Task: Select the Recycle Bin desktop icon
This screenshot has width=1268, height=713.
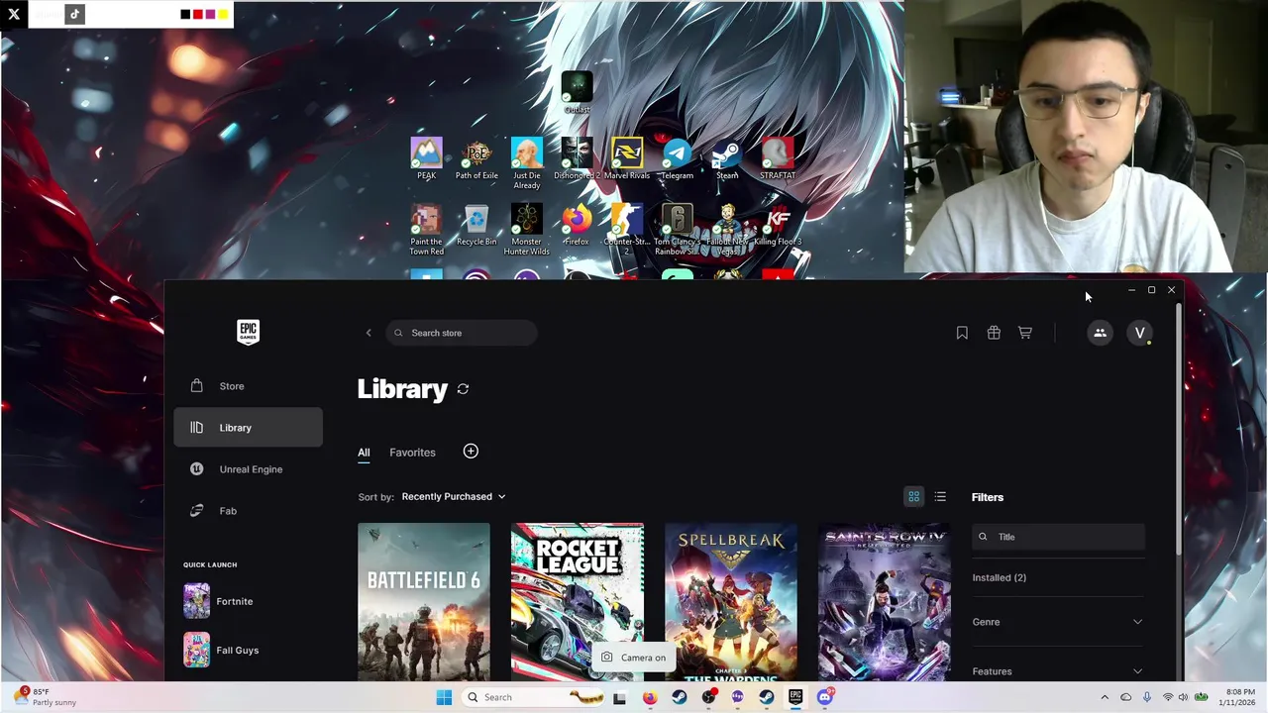Action: click(476, 225)
